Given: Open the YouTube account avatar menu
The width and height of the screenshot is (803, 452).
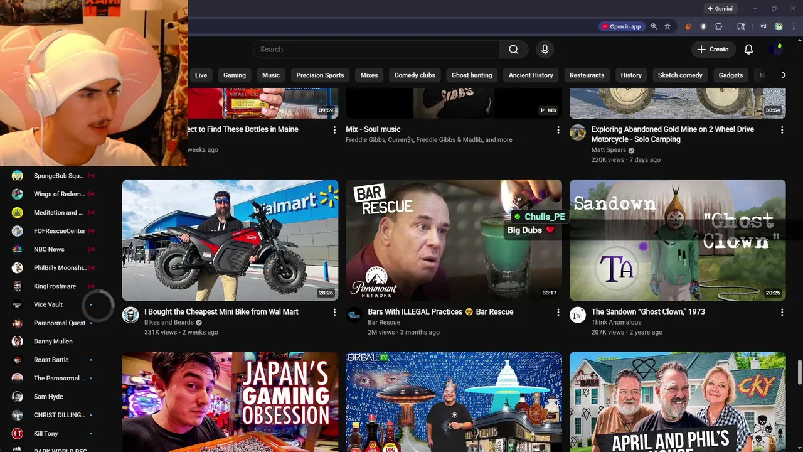Looking at the screenshot, I should [775, 50].
